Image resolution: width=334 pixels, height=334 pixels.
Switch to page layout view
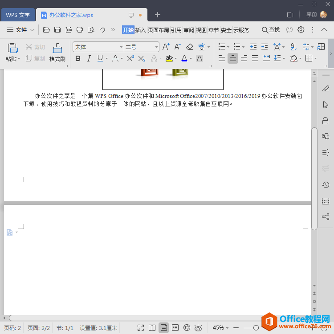(x=163, y=328)
